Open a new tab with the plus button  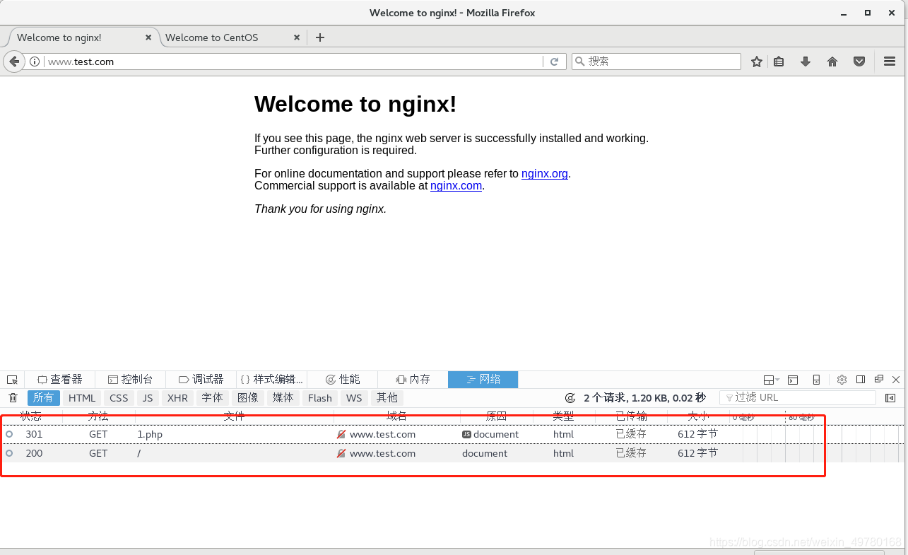tap(320, 37)
